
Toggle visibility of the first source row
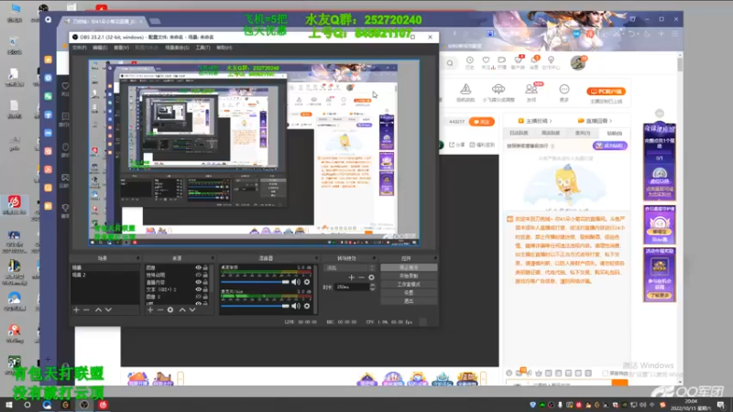198,267
